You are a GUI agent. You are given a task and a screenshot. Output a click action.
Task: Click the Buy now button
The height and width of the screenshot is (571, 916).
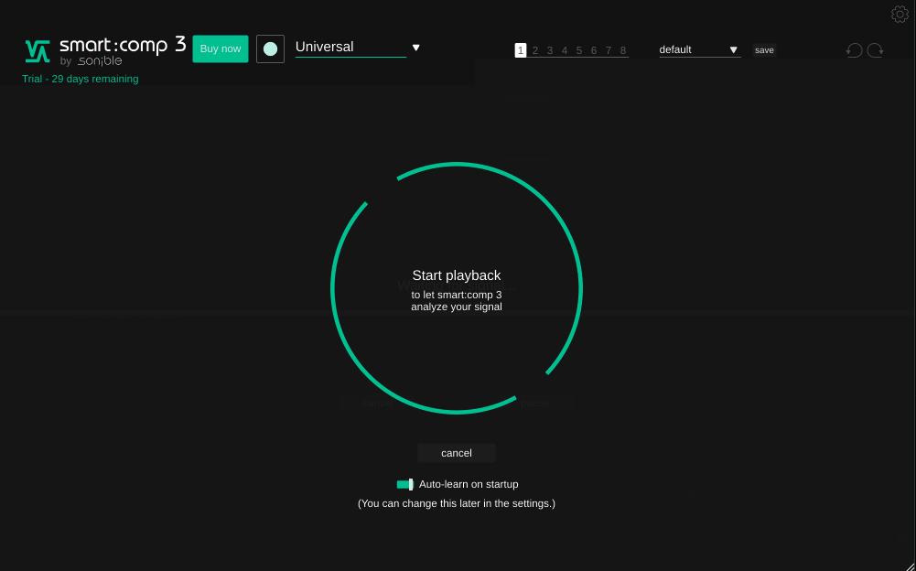tap(221, 48)
